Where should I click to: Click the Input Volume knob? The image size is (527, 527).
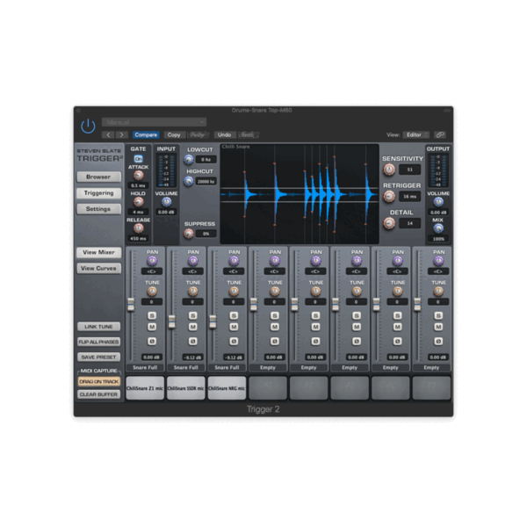[166, 202]
